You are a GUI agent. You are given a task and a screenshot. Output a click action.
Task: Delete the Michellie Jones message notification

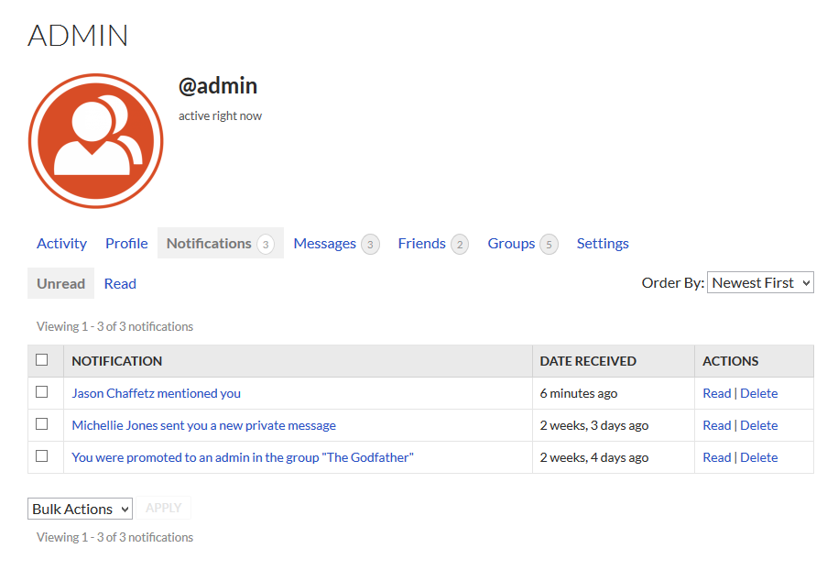pyautogui.click(x=759, y=425)
